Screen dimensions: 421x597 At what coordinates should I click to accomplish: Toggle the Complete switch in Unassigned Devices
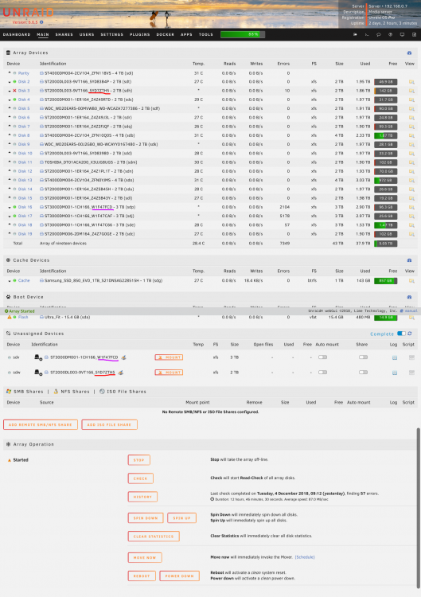[401, 334]
